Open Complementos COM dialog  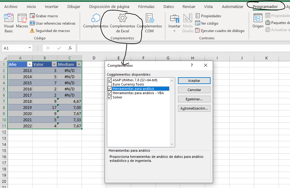click(149, 23)
